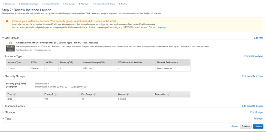Click the info icon next to the Source column
The height and width of the screenshot is (132, 266).
pyautogui.click(x=128, y=94)
